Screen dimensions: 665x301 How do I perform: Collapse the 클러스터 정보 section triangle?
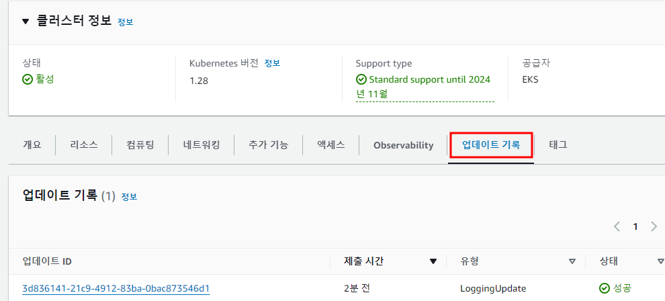pyautogui.click(x=26, y=21)
